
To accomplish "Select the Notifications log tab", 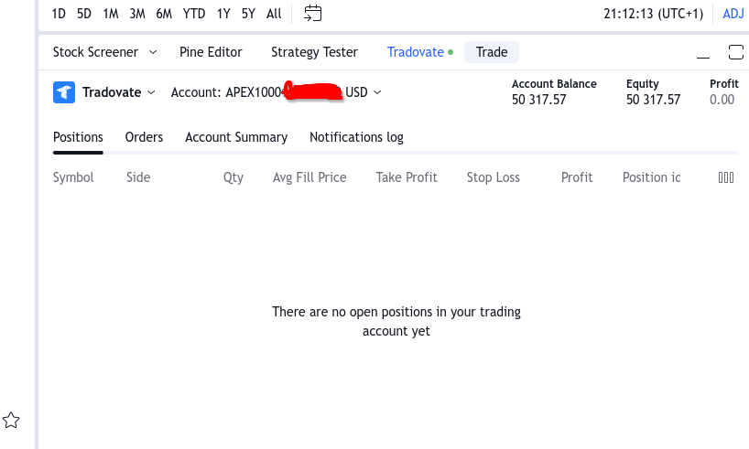I will 356,137.
